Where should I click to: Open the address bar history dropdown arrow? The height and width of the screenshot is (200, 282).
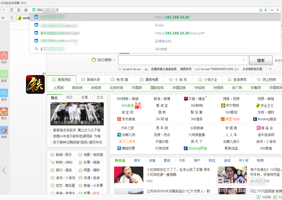272,10
